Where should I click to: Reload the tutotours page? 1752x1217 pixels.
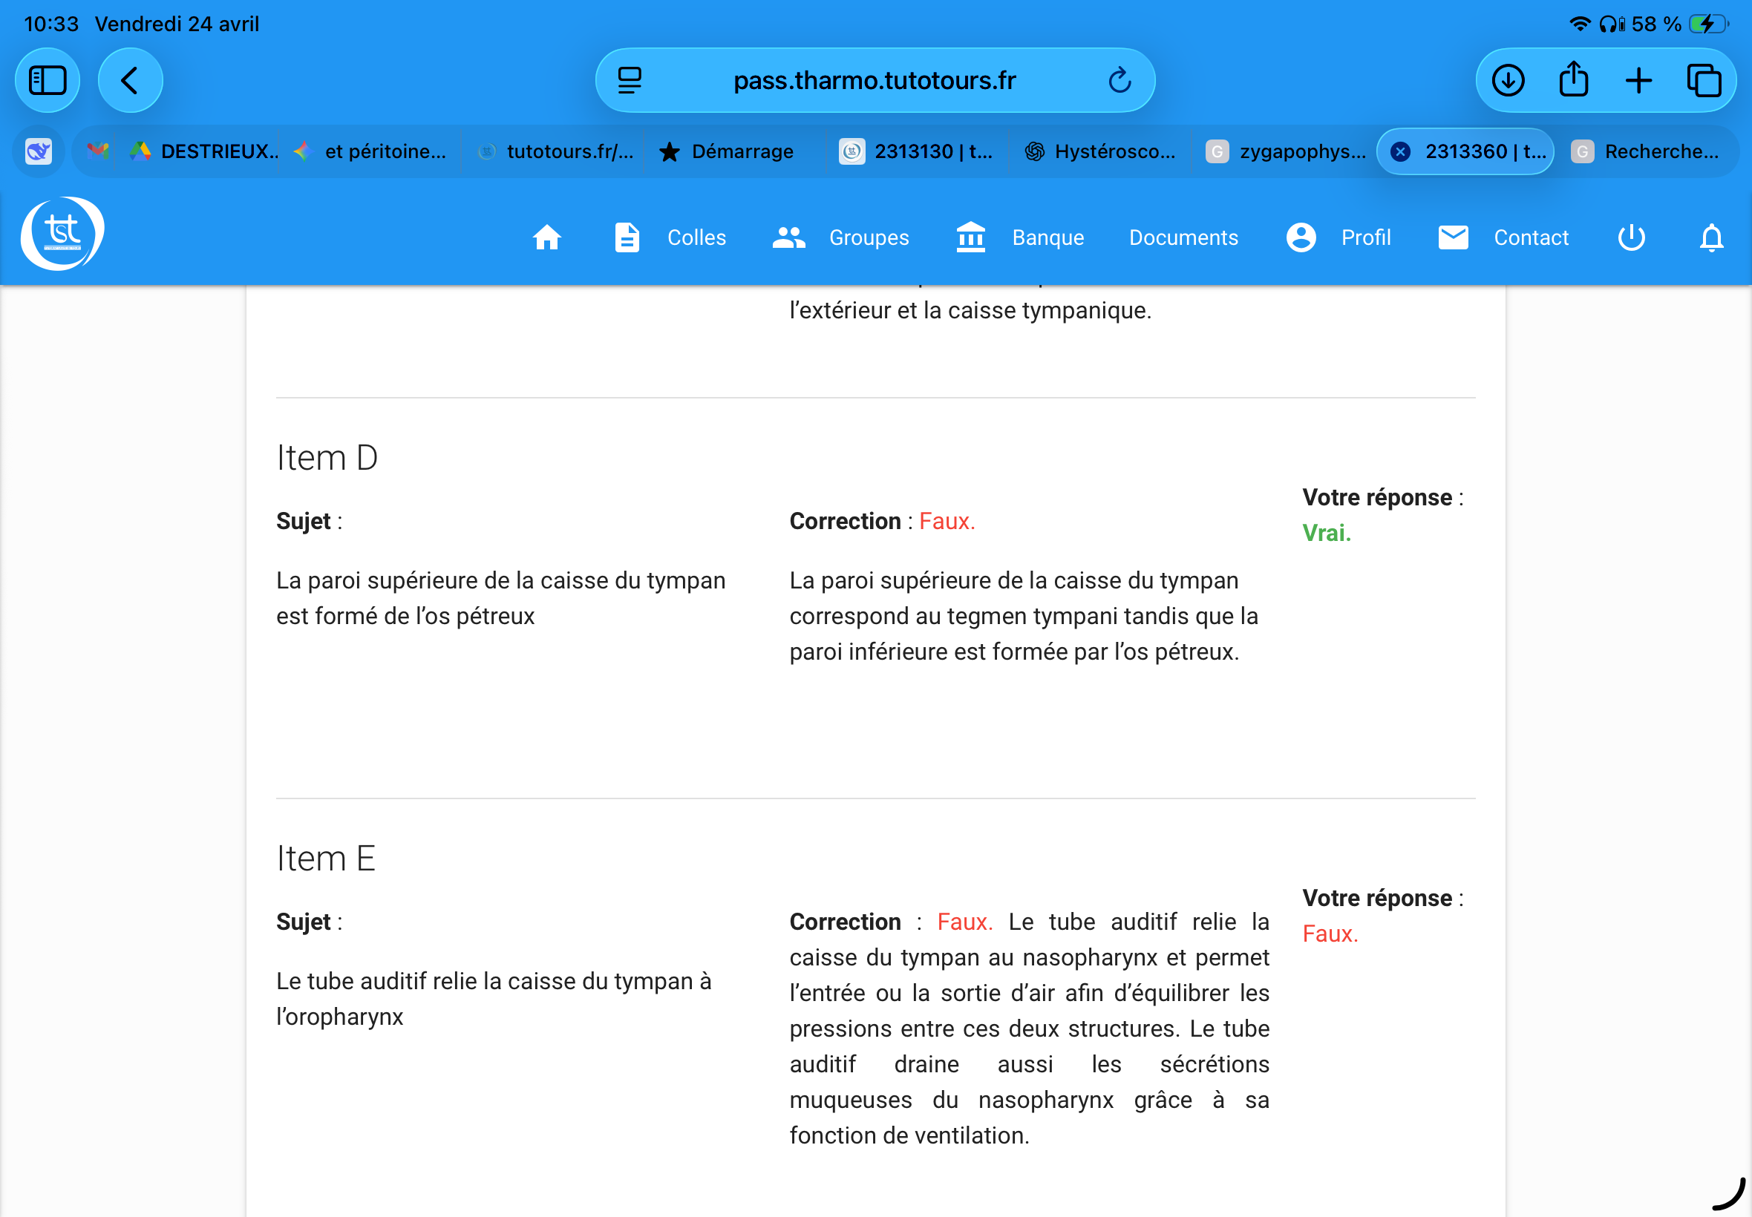click(x=1119, y=80)
